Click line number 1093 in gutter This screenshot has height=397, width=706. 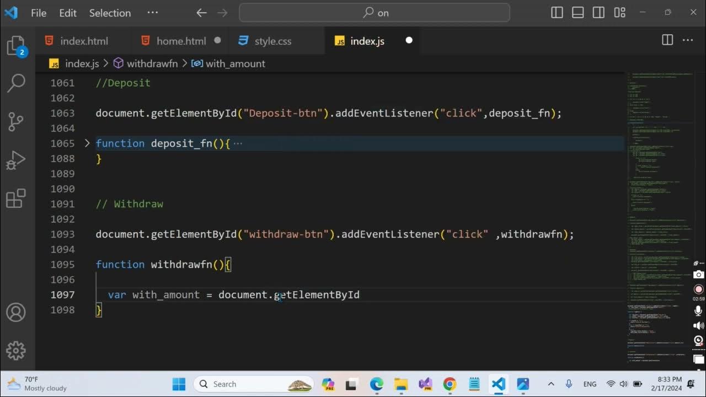[62, 234]
